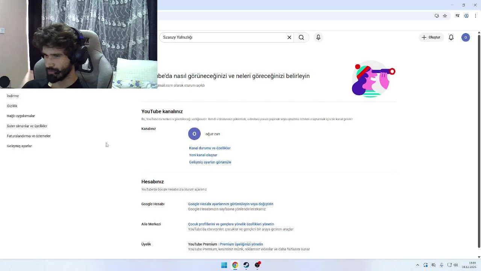Image resolution: width=481 pixels, height=271 pixels.
Task: Click the magnifier search button
Action: pyautogui.click(x=301, y=37)
